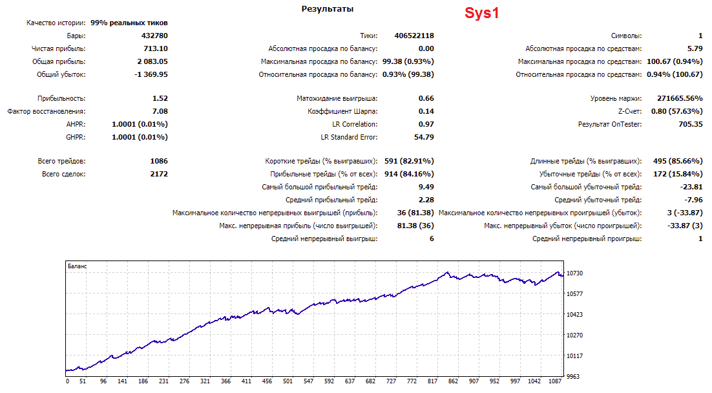This screenshot has width=712, height=393.
Task: Click the value 0.93% (99.38)
Action: click(408, 74)
